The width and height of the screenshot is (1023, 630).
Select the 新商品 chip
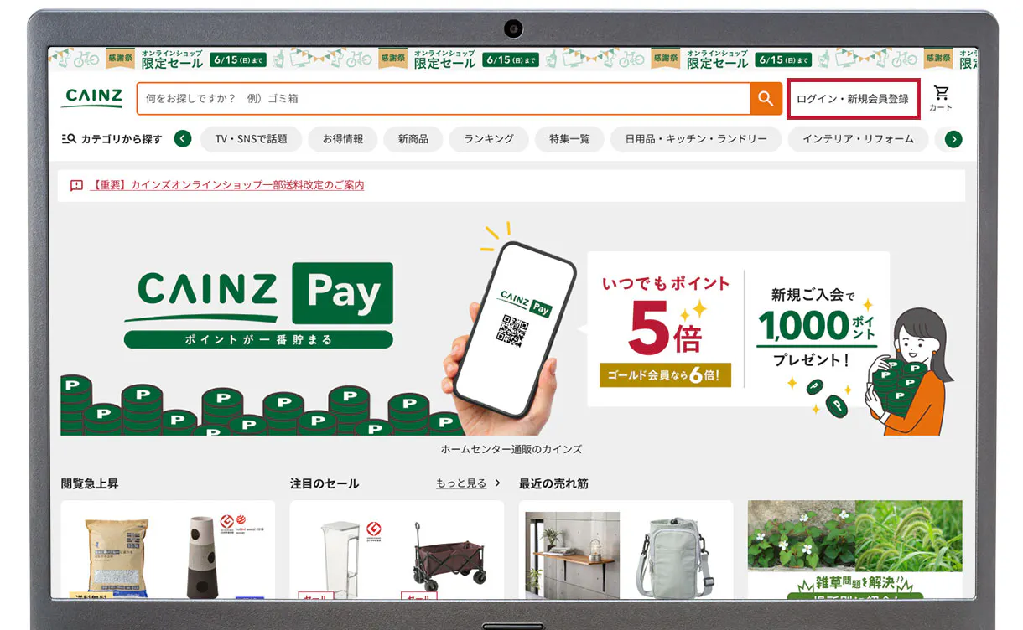[413, 139]
